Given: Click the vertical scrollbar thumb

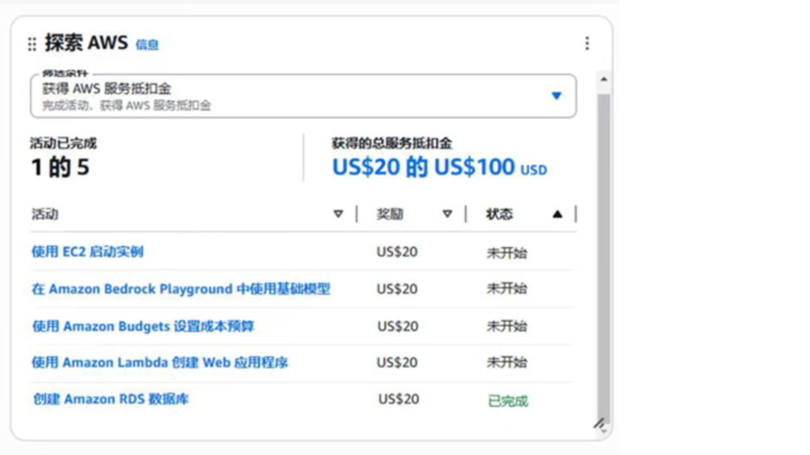Looking at the screenshot, I should pos(603,252).
